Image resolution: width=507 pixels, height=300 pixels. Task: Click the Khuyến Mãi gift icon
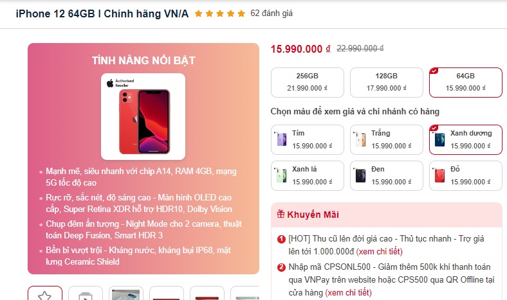pyautogui.click(x=281, y=214)
